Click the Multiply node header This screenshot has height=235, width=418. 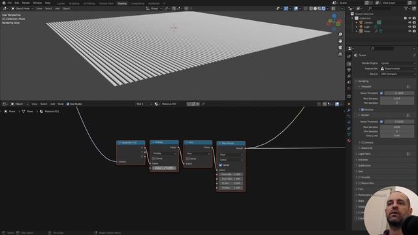click(x=164, y=142)
